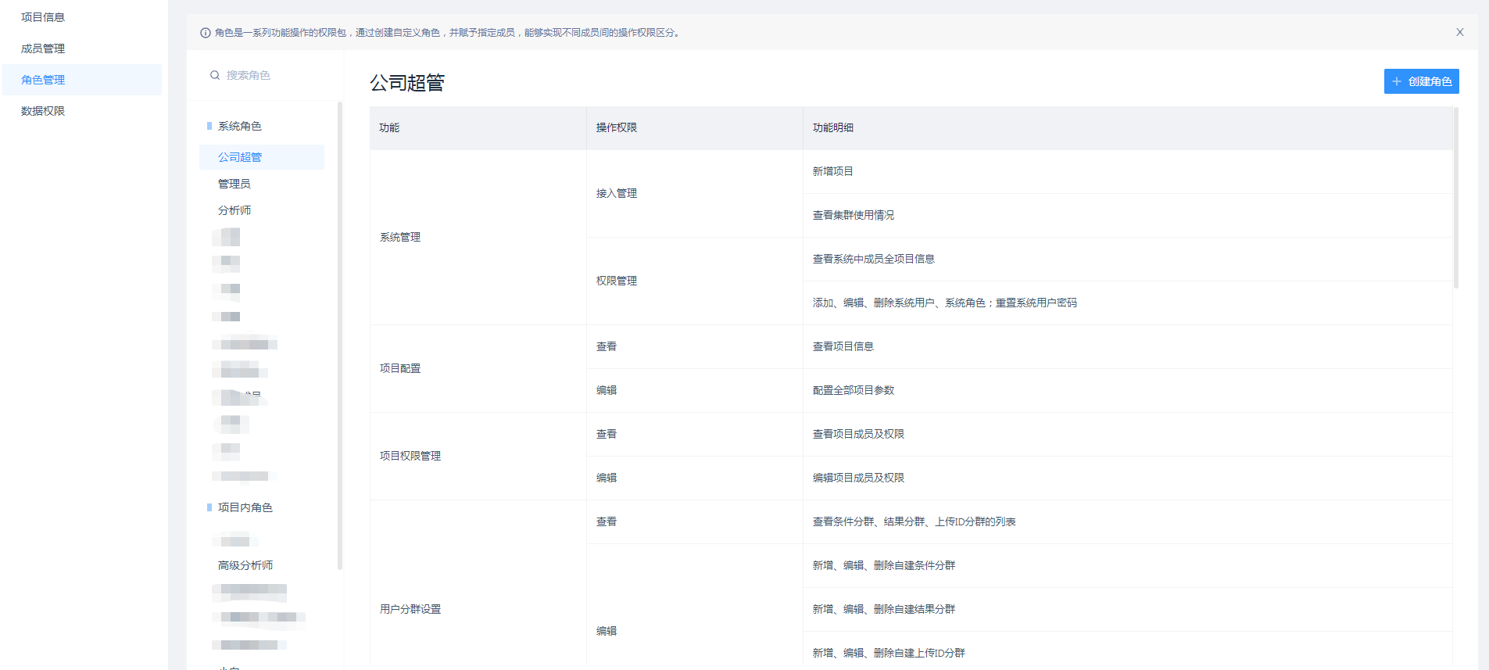Viewport: 1489px width, 670px height.
Task: Click the 创建角色 button
Action: pos(1421,81)
